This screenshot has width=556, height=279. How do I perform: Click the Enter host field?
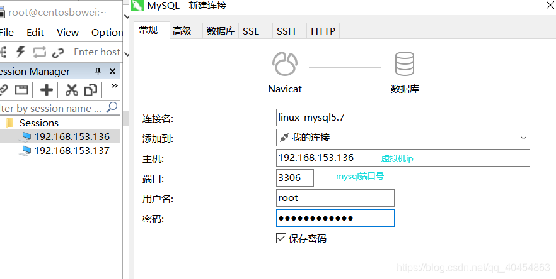(96, 52)
